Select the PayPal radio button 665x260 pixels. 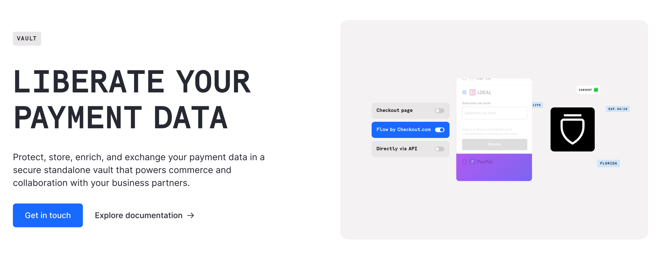tap(464, 162)
